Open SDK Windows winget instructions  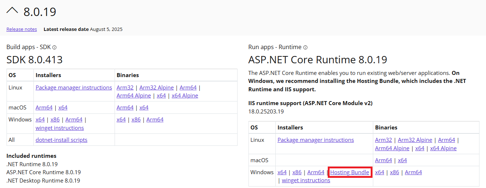60,128
